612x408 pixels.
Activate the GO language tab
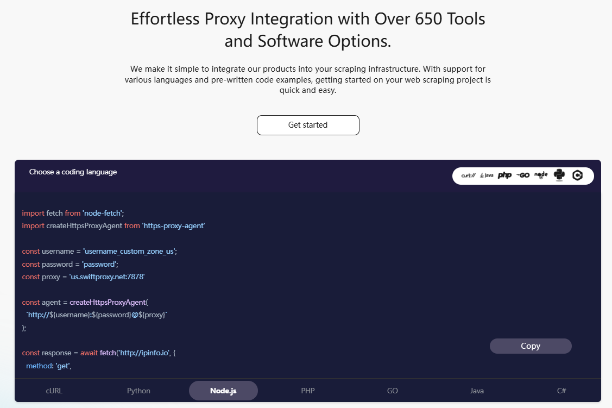392,391
